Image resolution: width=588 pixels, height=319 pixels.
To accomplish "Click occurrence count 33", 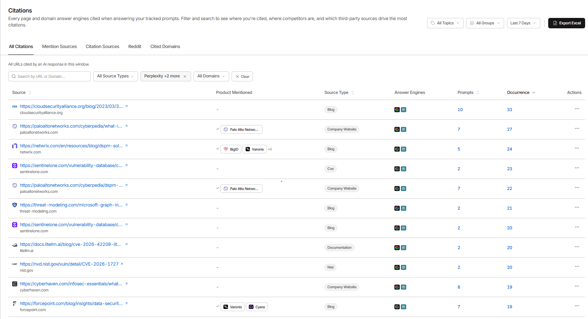I will tap(509, 110).
